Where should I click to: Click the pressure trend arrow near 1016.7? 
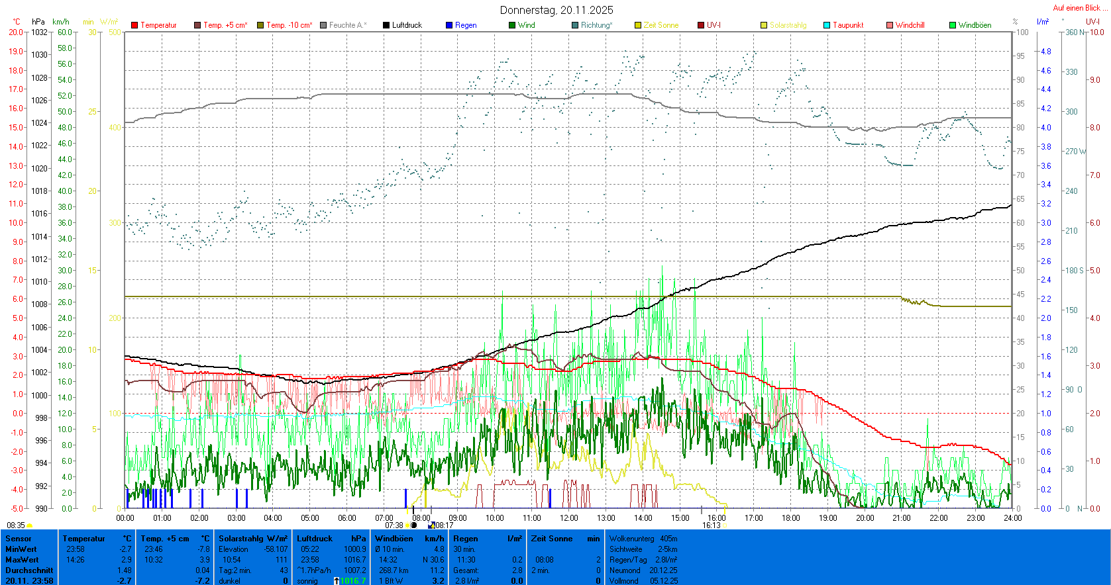click(337, 581)
